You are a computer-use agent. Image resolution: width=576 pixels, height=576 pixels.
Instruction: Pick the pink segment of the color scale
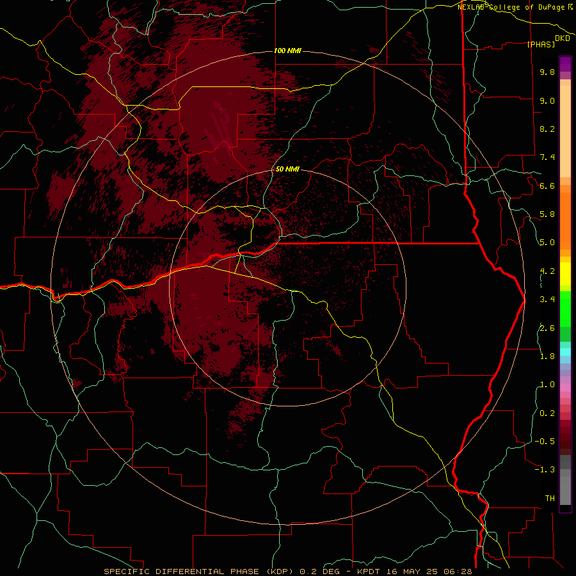click(565, 388)
